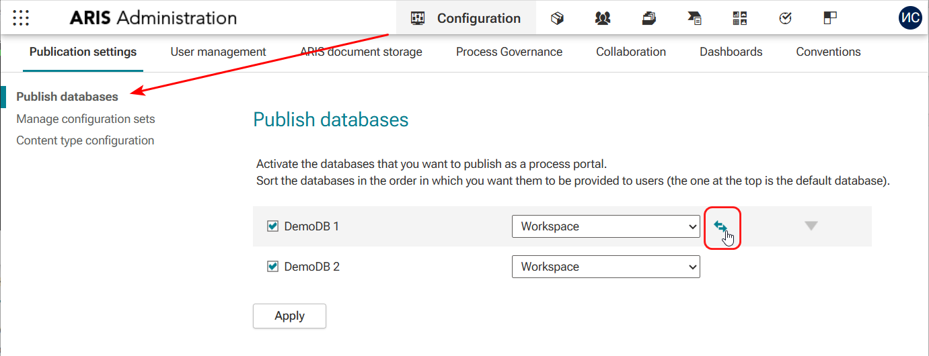Viewport: 929px width, 356px height.
Task: Click the Publish databases page heading
Action: (331, 120)
